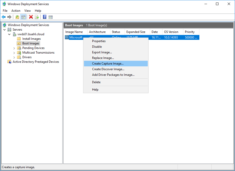Click the Pending Devices folder icon
This screenshot has width=235, height=171.
click(x=19, y=48)
